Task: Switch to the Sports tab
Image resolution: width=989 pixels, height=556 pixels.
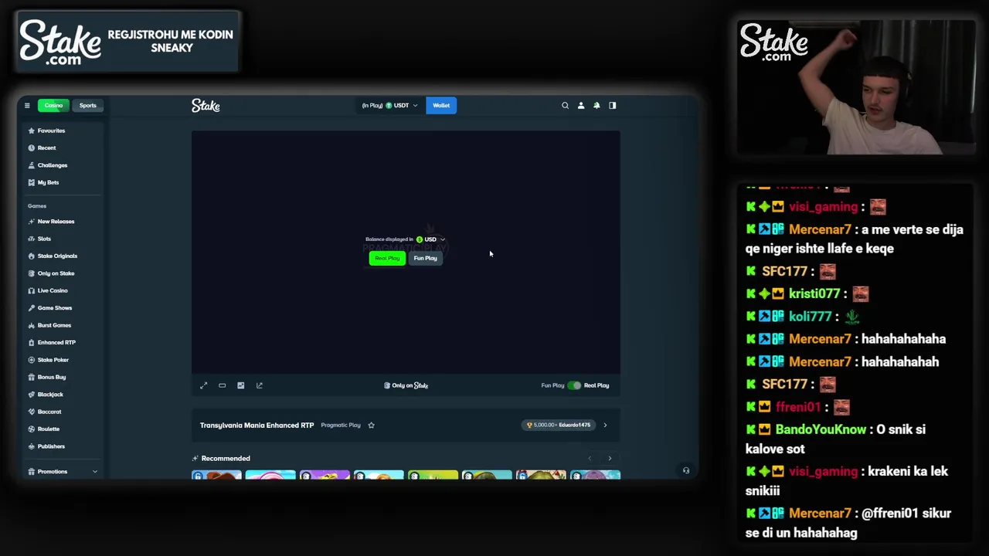Action: pos(88,106)
